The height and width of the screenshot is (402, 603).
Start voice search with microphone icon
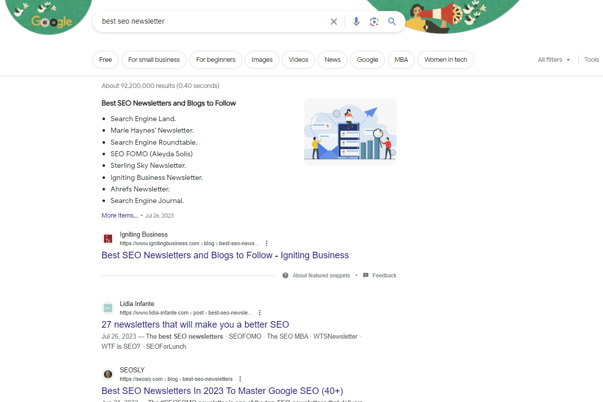pyautogui.click(x=356, y=22)
